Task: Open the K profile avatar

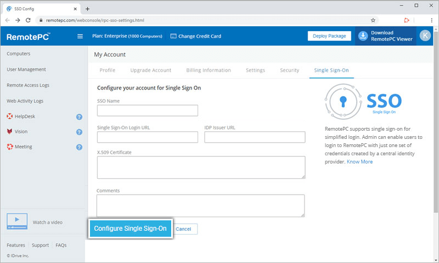Action: 425,36
